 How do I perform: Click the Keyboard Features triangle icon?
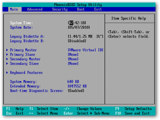pyautogui.click(x=7, y=72)
